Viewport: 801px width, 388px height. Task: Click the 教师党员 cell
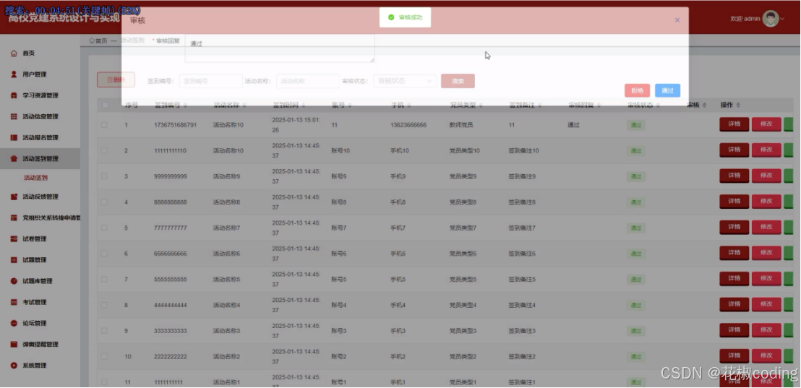(x=461, y=125)
